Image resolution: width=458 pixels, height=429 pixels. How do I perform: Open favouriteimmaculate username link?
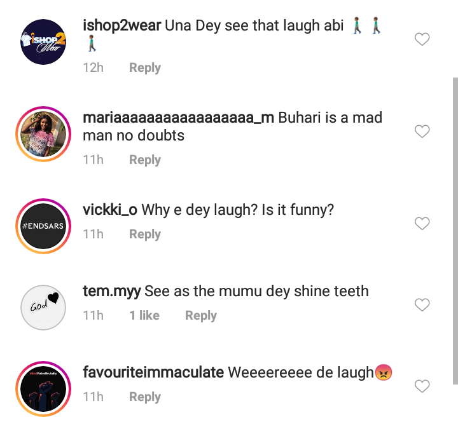pyautogui.click(x=153, y=372)
